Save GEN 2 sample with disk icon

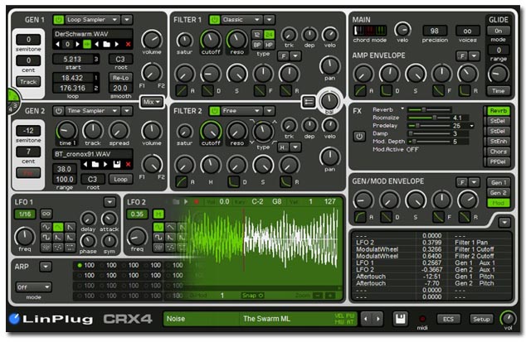click(116, 165)
